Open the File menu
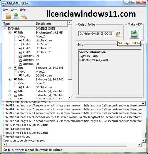The width and height of the screenshot is (148, 154). click(6, 9)
